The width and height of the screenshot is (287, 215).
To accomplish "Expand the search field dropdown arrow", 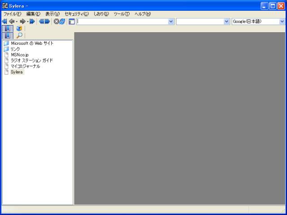I will click(226, 21).
